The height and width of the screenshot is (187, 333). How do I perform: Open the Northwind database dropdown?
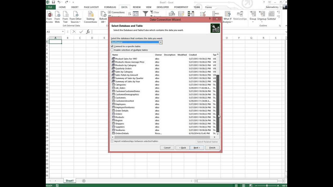click(x=161, y=42)
